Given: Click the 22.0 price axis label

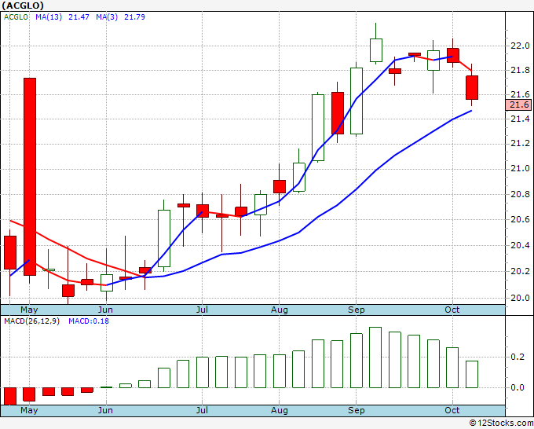Looking at the screenshot, I should coord(520,46).
